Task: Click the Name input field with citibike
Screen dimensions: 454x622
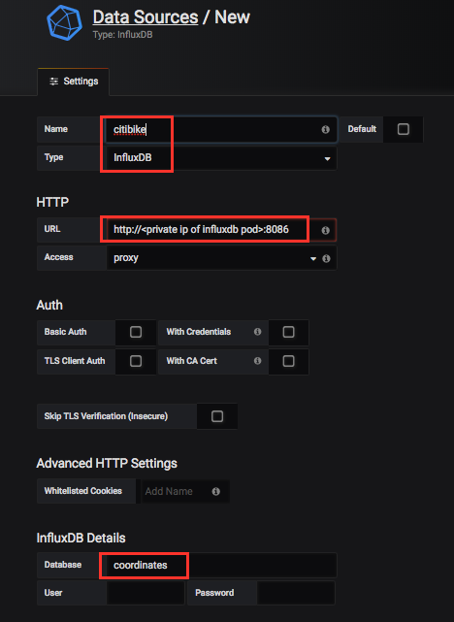Action: [221, 129]
